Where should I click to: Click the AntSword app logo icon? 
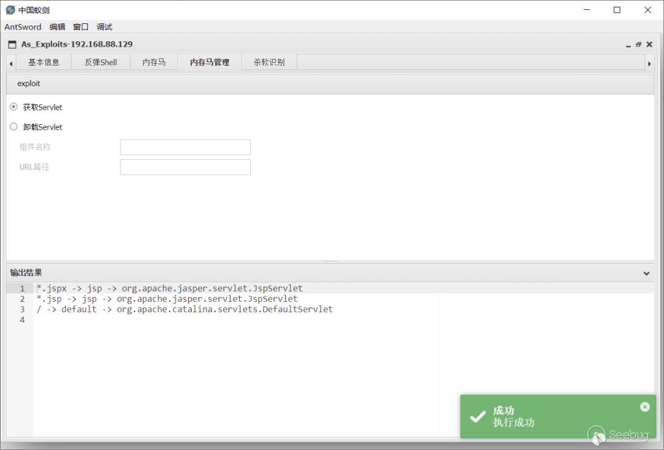(x=10, y=10)
